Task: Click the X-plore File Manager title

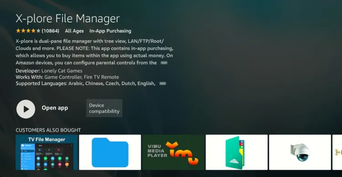Action: click(67, 19)
